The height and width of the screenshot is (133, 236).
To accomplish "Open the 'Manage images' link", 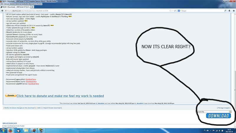I will pyautogui.click(x=224, y=108).
